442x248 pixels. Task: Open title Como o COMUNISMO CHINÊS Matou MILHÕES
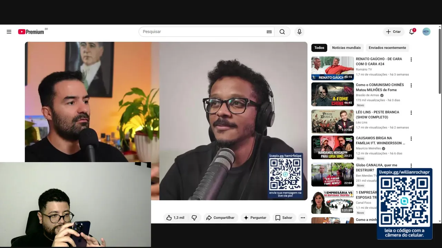tap(380, 87)
